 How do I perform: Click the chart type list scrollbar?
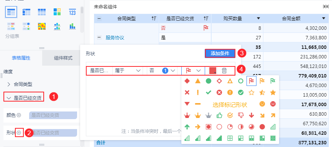coord(82,10)
